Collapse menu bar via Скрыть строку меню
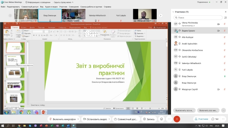 click(63, 2)
